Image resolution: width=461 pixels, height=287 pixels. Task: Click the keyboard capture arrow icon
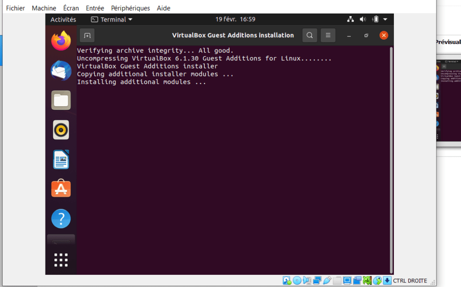387,281
